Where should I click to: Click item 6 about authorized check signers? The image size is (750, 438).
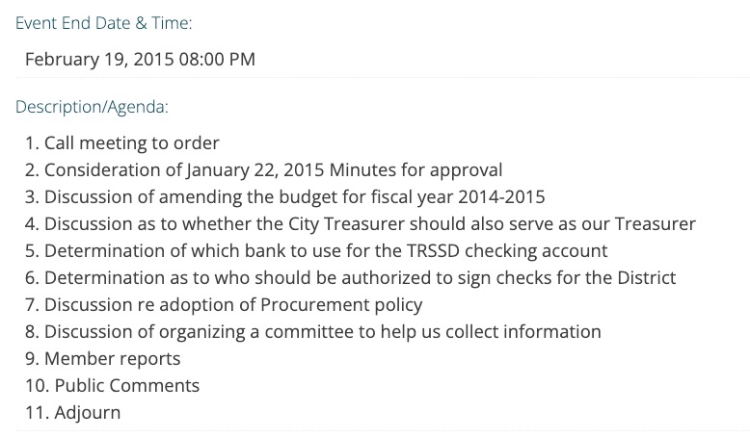point(351,277)
